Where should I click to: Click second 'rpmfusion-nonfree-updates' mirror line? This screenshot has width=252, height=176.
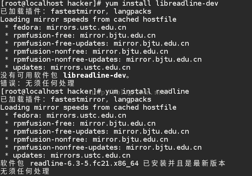click(x=107, y=147)
